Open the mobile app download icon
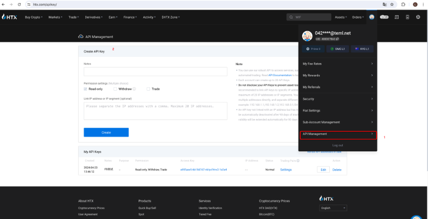 (407, 17)
